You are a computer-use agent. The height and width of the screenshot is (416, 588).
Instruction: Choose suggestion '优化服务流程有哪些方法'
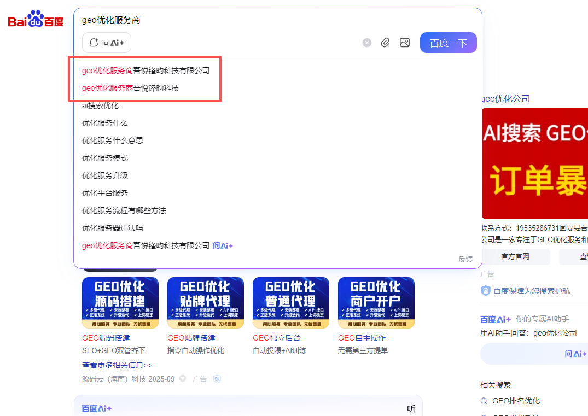click(x=124, y=210)
